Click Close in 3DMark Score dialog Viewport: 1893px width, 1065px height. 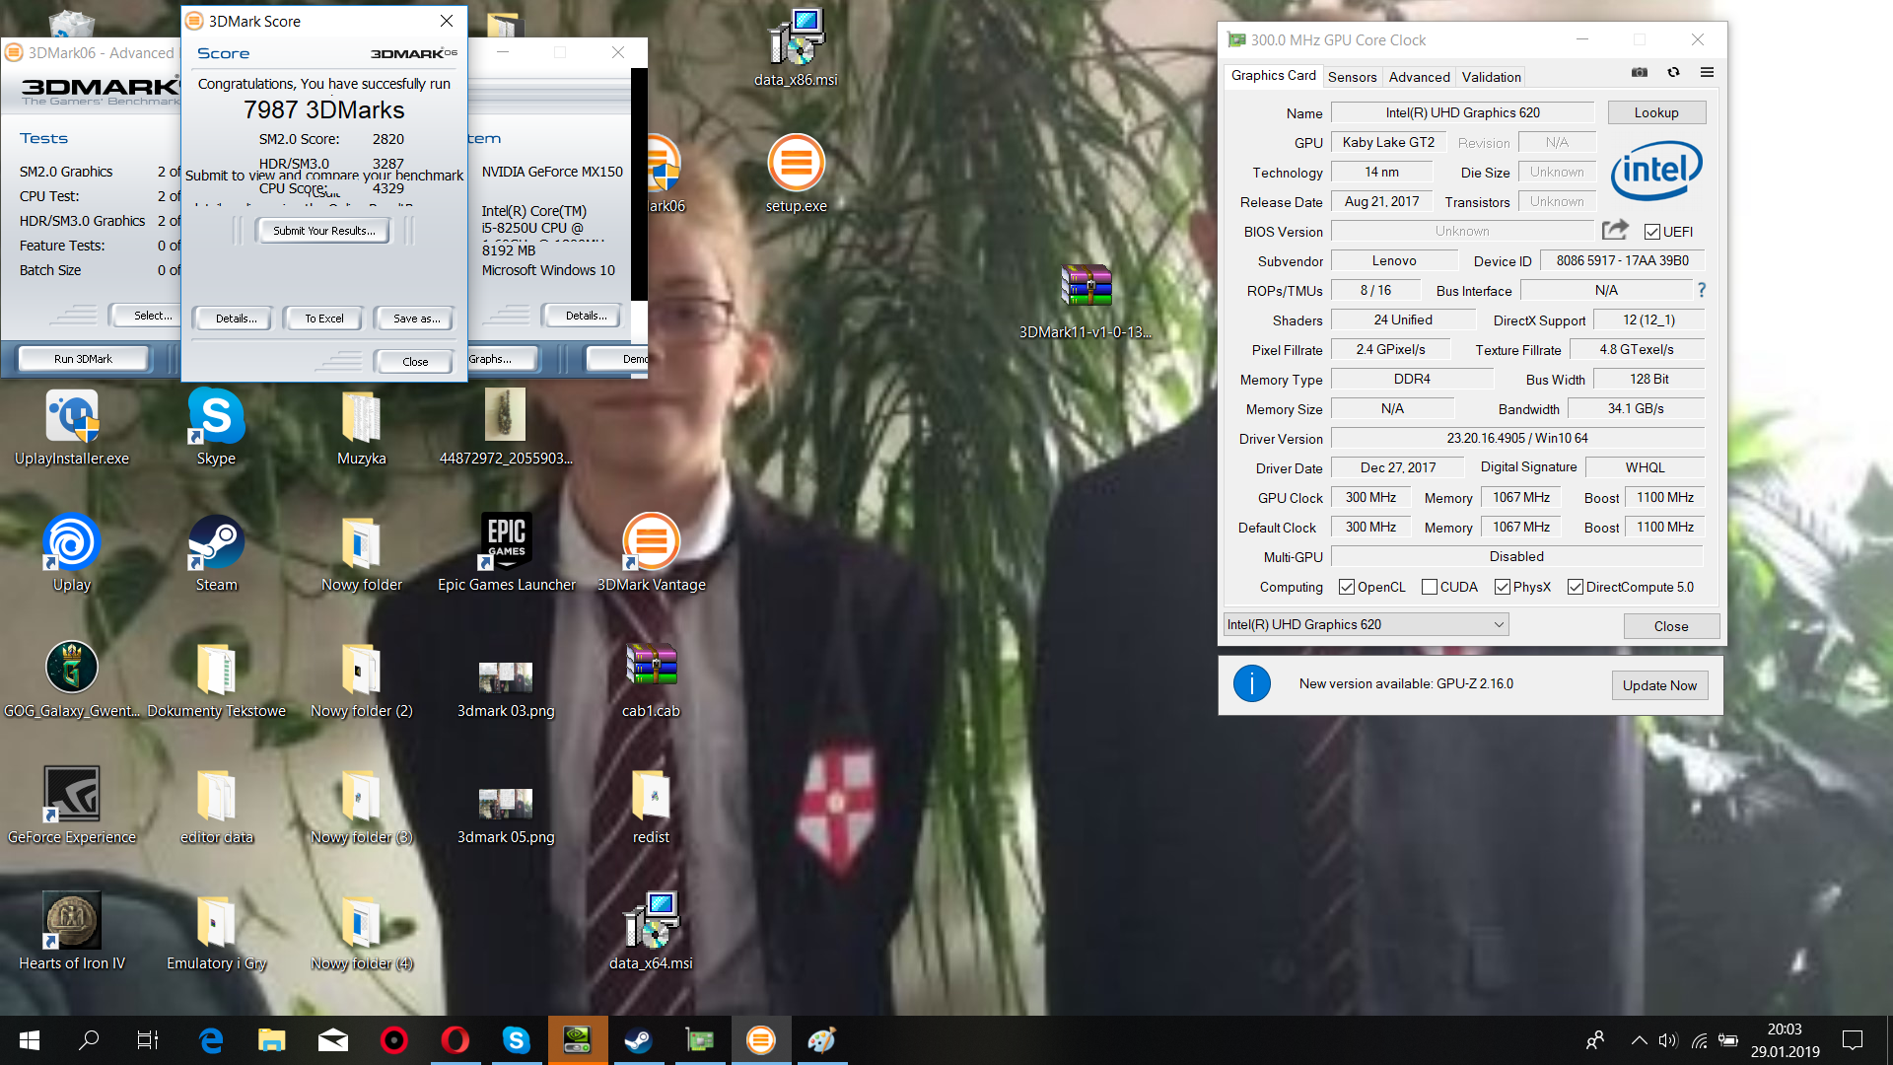[415, 362]
